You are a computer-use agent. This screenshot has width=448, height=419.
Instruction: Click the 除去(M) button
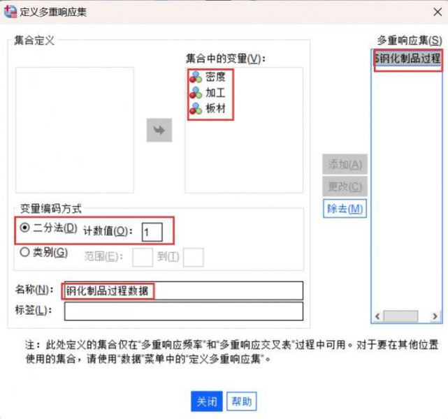[x=345, y=209]
